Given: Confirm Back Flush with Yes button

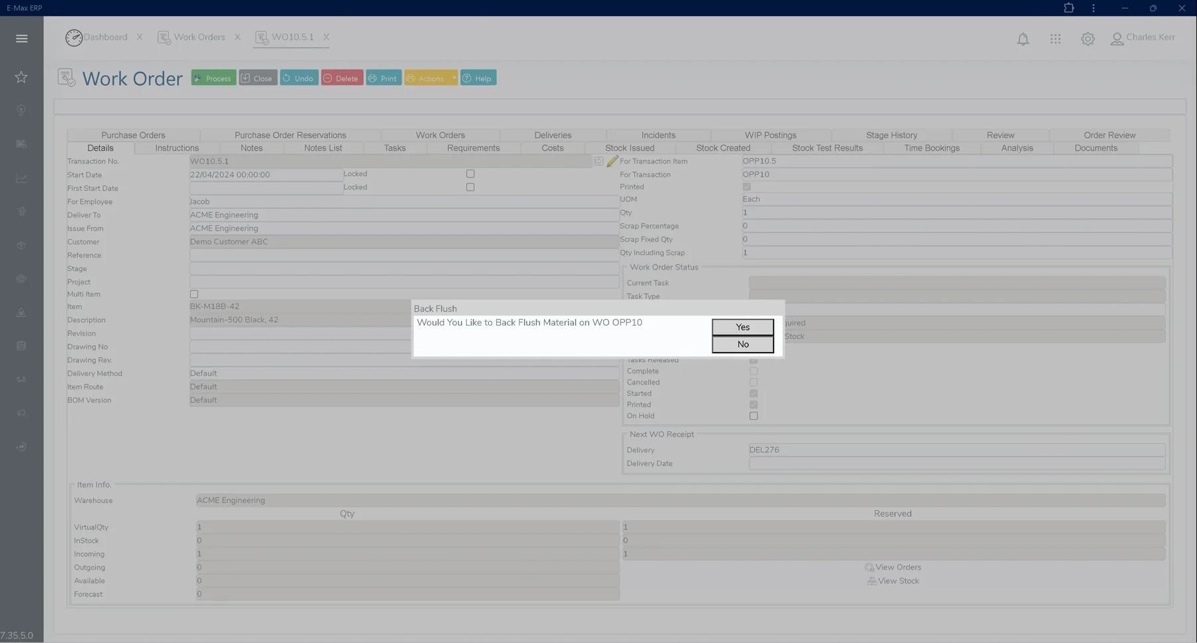Looking at the screenshot, I should point(743,327).
